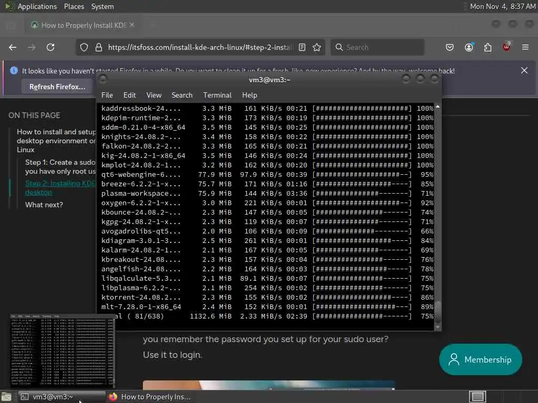Image resolution: width=538 pixels, height=403 pixels.
Task: Click the Membership button
Action: 480,359
